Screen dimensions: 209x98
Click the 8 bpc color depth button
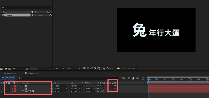pyautogui.click(x=20, y=69)
